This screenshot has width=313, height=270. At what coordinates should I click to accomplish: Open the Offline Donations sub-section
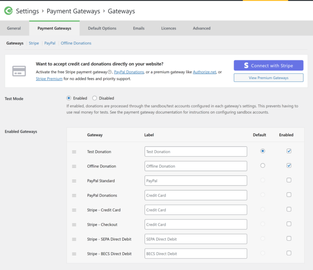coord(76,43)
